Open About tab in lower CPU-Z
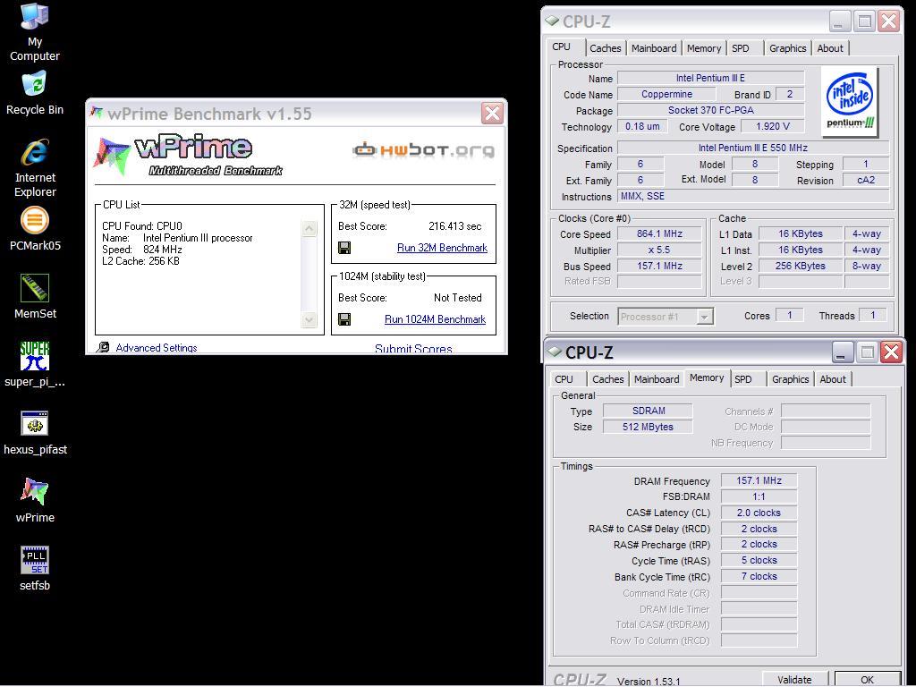The image size is (916, 687). tap(833, 379)
